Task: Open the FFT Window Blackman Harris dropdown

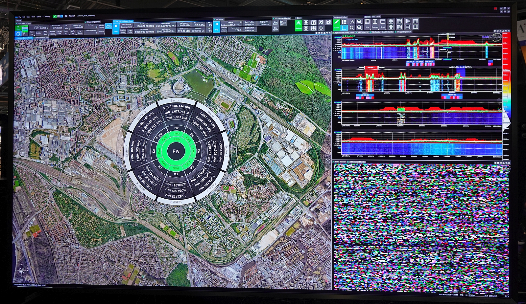Action: 127,26
